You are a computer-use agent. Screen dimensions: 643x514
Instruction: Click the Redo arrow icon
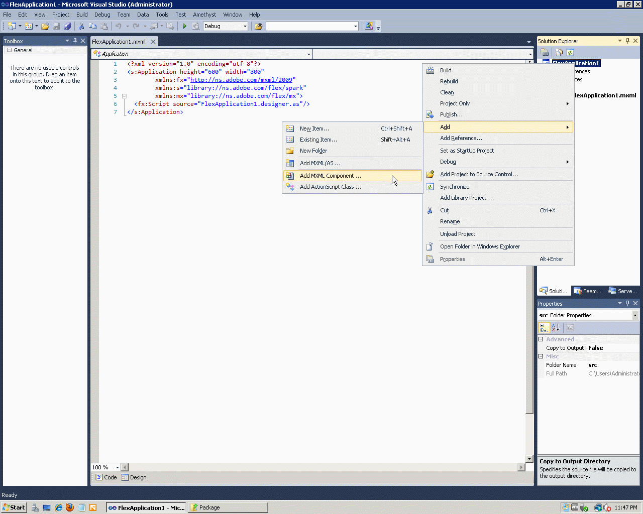click(x=136, y=26)
